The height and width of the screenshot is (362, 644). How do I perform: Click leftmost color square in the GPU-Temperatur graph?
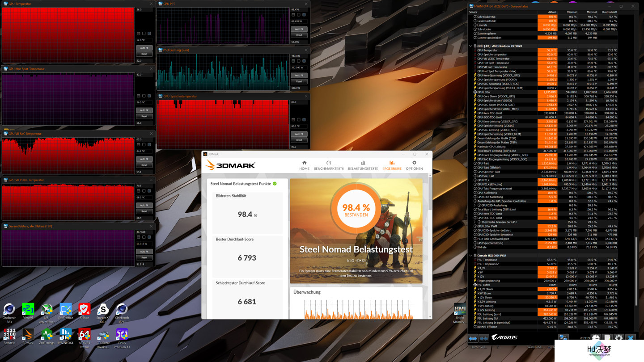139,34
